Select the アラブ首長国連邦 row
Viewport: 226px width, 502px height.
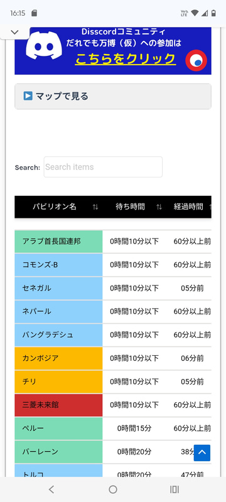click(x=113, y=242)
